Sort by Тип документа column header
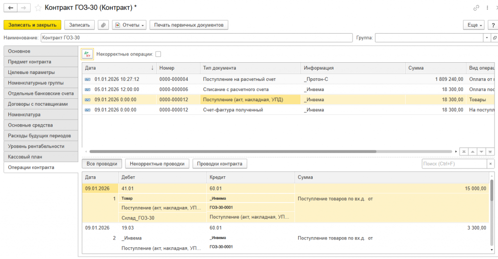 point(250,68)
